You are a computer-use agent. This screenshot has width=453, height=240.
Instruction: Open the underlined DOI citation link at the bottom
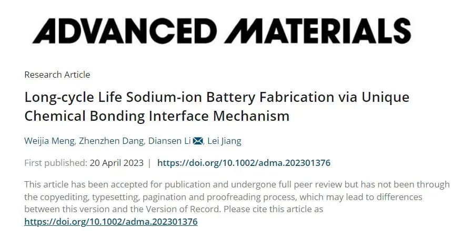[111, 222]
